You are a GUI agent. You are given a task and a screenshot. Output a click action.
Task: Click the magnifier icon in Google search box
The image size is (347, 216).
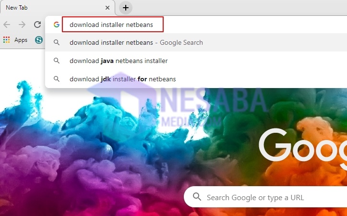(197, 197)
